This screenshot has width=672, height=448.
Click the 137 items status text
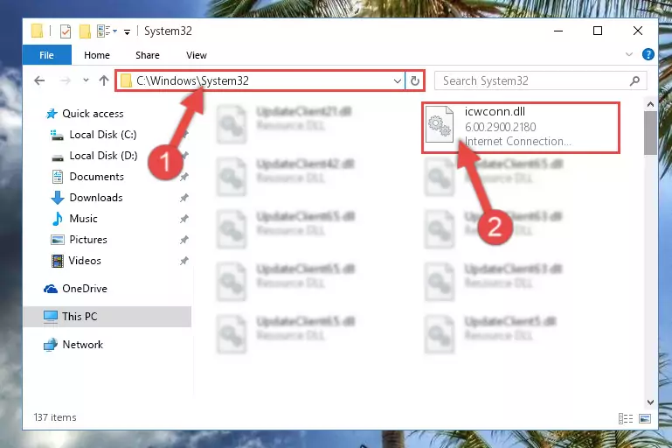click(x=55, y=417)
